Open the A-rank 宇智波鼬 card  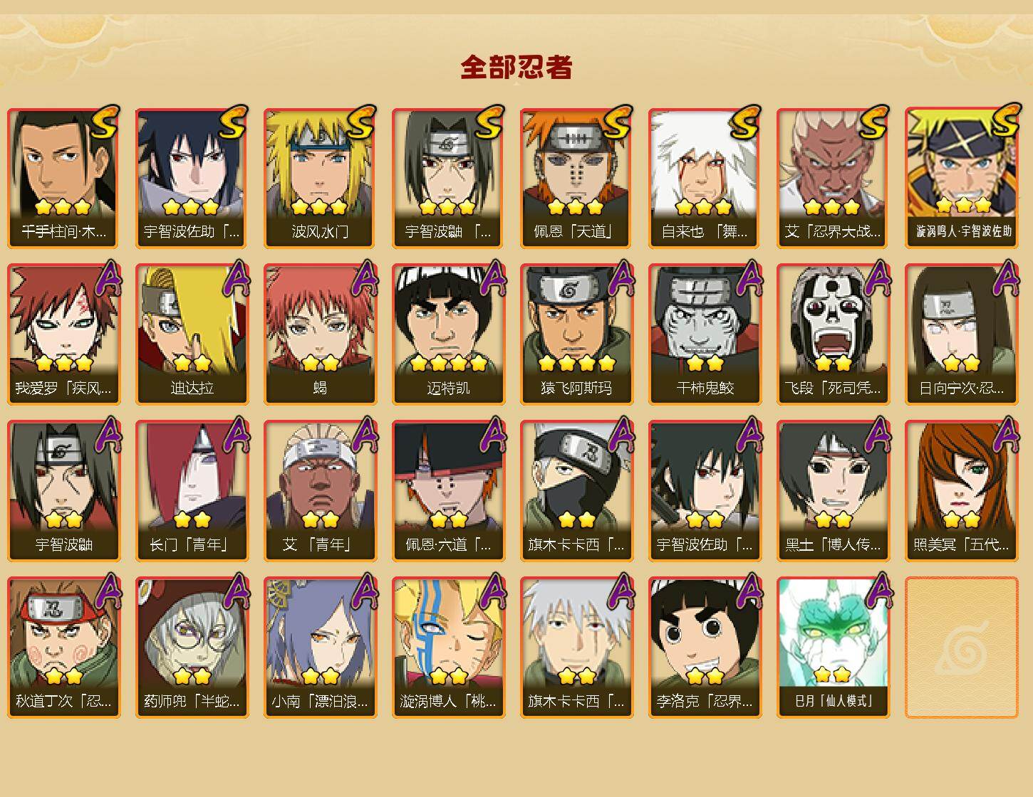click(63, 491)
